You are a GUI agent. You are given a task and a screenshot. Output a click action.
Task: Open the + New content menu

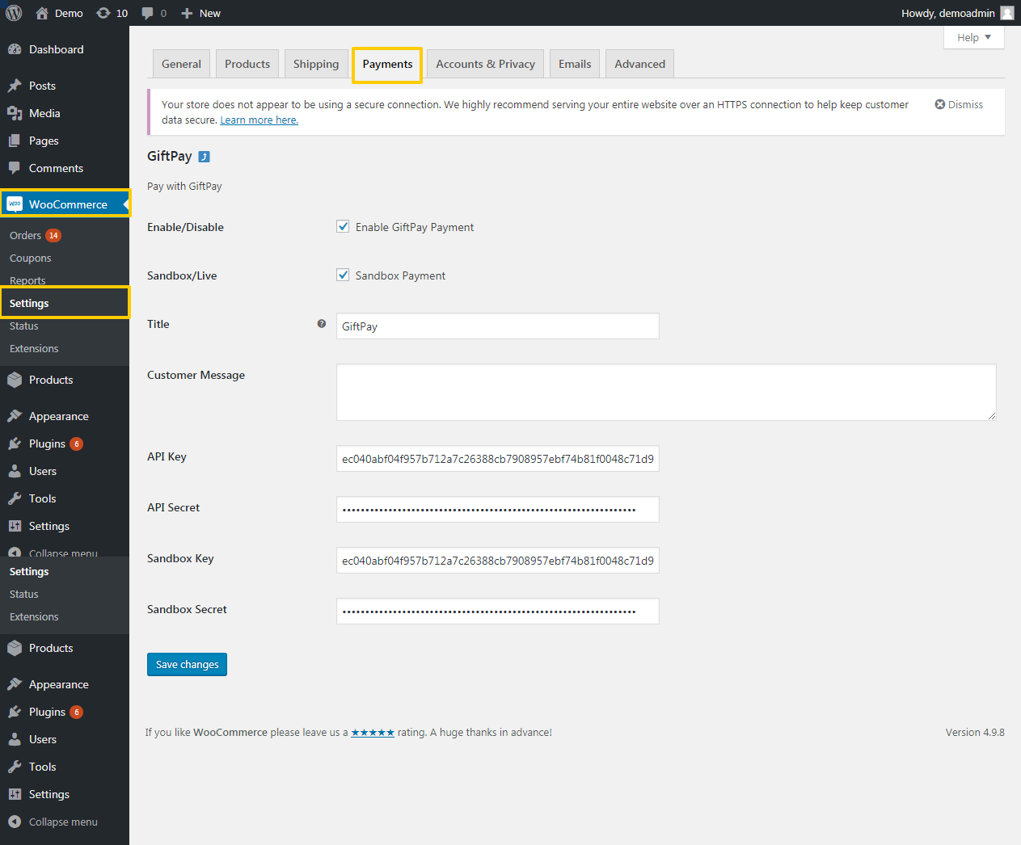200,13
